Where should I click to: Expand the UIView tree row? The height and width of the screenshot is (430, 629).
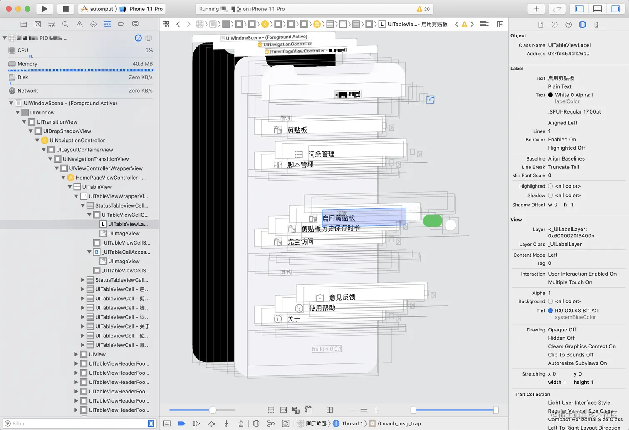coord(76,354)
